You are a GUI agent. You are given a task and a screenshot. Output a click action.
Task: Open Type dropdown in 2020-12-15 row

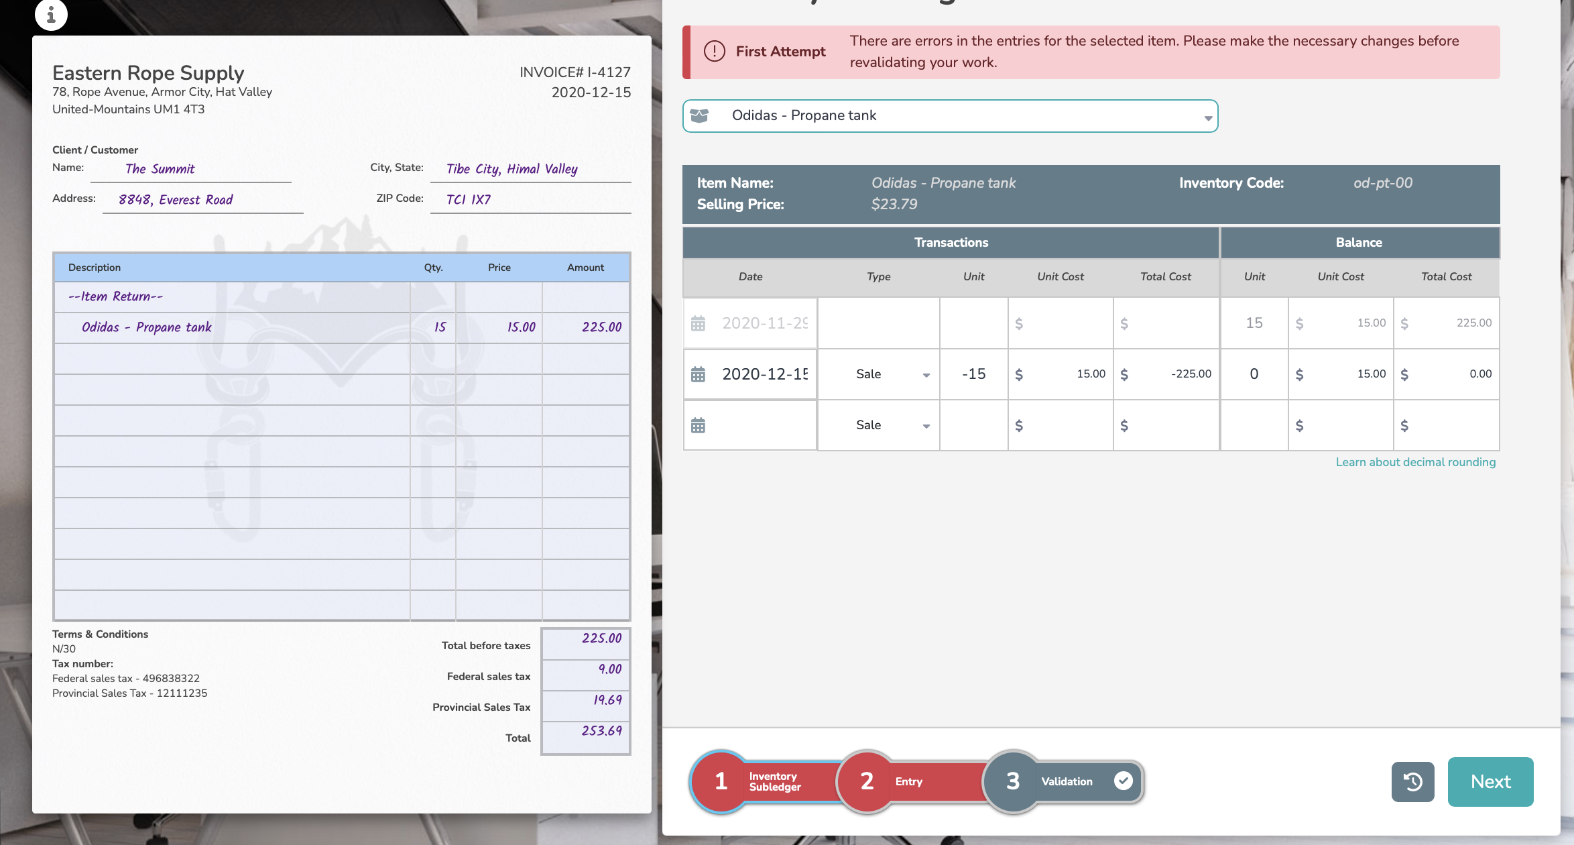coord(925,375)
